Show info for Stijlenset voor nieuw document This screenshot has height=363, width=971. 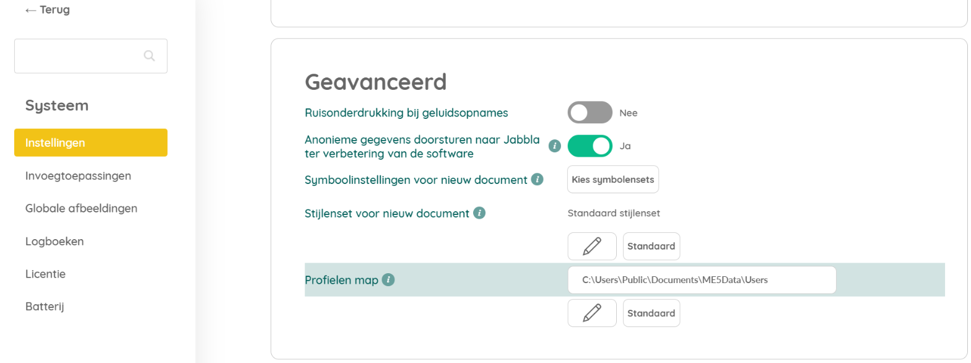479,213
